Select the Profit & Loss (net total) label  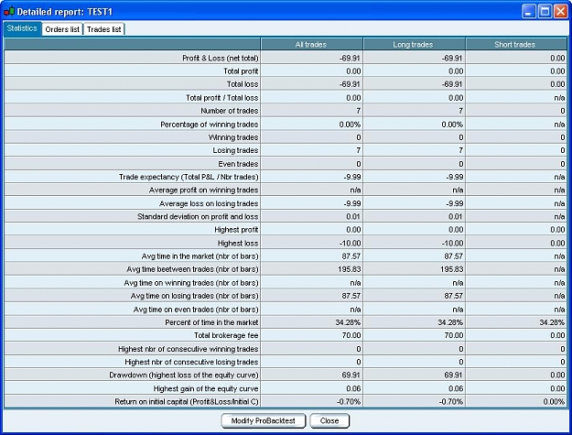pos(220,58)
